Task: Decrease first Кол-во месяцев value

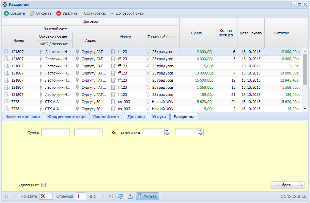Action: click(x=167, y=134)
